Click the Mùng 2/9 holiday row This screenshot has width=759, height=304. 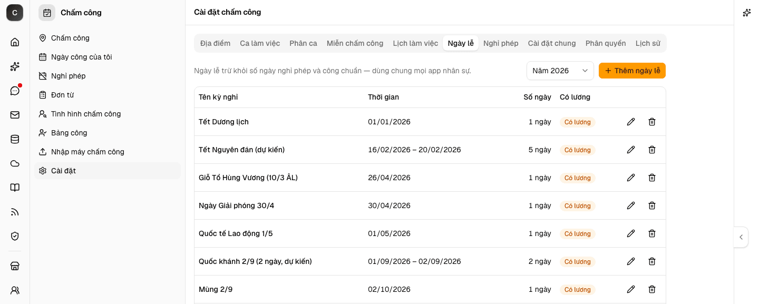(430, 289)
